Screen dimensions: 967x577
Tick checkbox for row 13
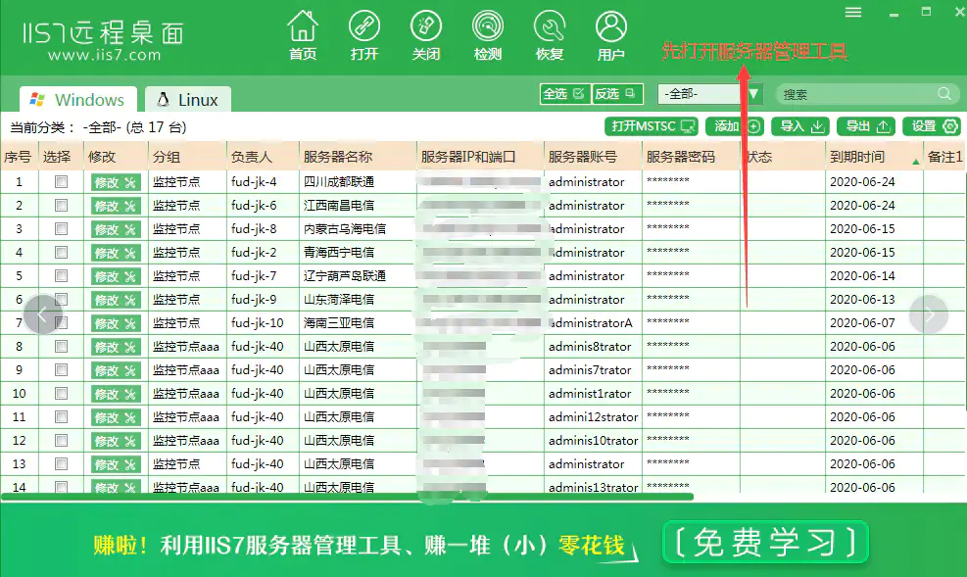pyautogui.click(x=61, y=463)
